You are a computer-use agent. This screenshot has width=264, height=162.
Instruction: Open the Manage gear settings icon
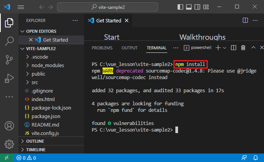click(9, 144)
